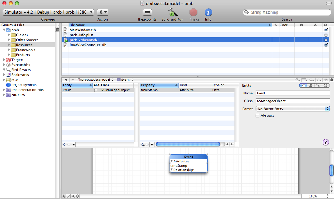Add a new property with plus button
This screenshot has height=199, width=334.
142,144
